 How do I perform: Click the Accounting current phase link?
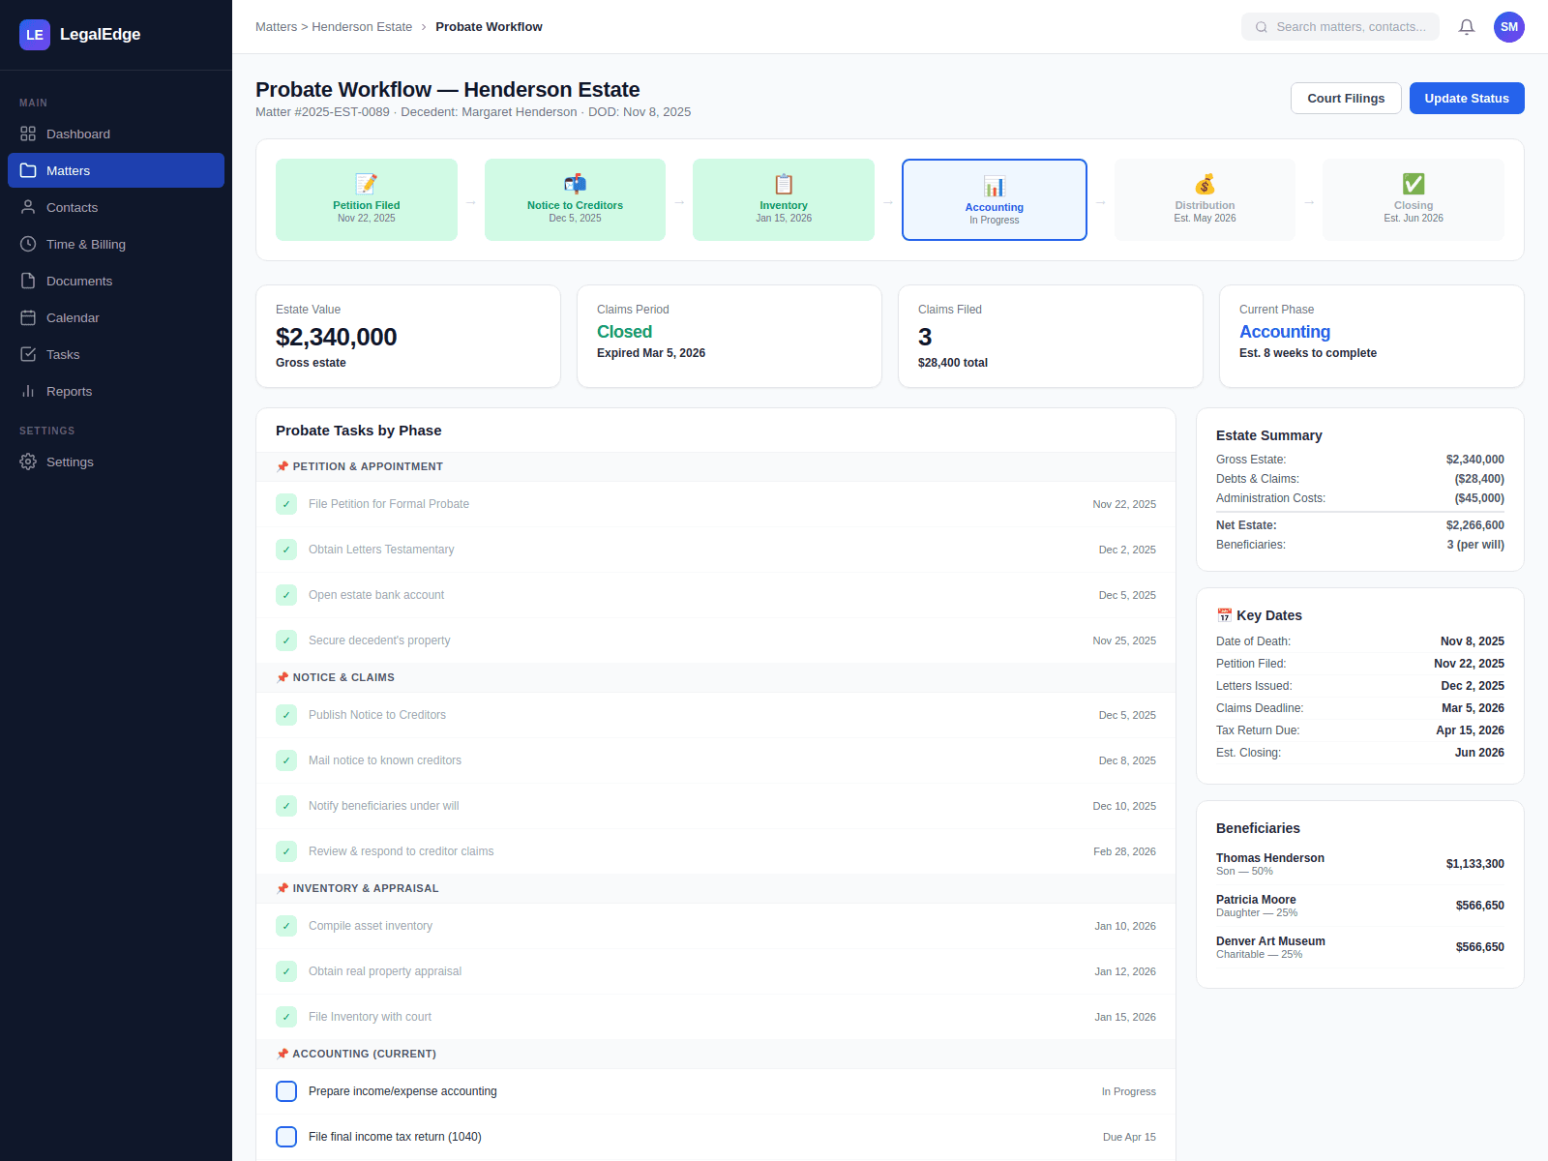[1285, 332]
